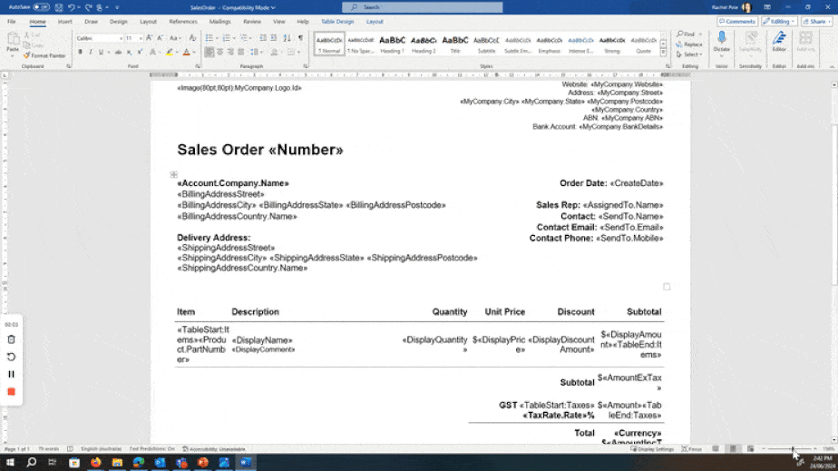
Task: Click the font color red A swatch
Action: 186,52
